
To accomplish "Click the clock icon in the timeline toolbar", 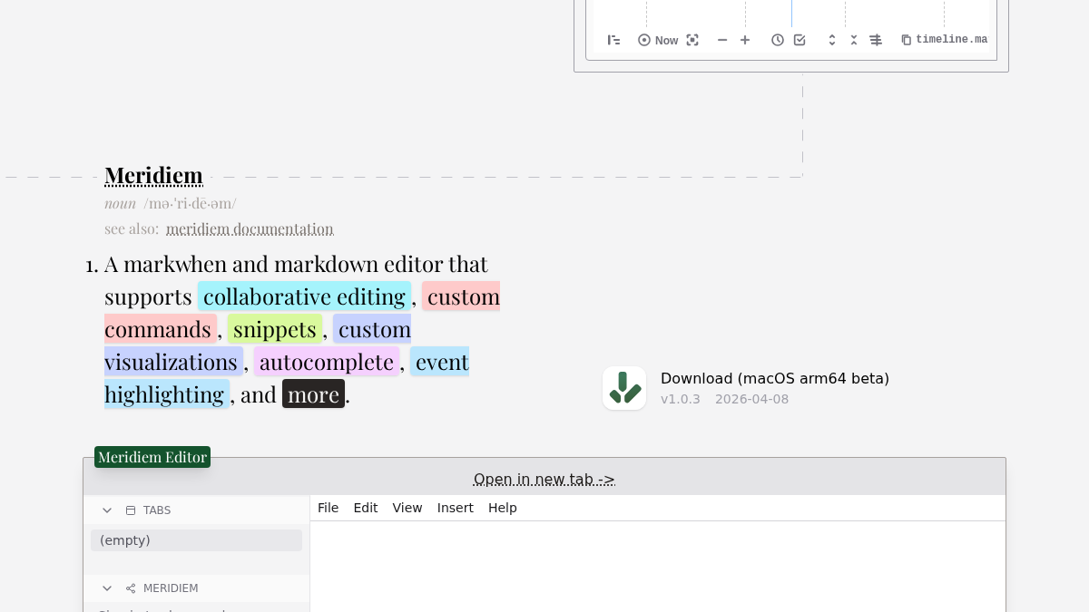I will (778, 40).
